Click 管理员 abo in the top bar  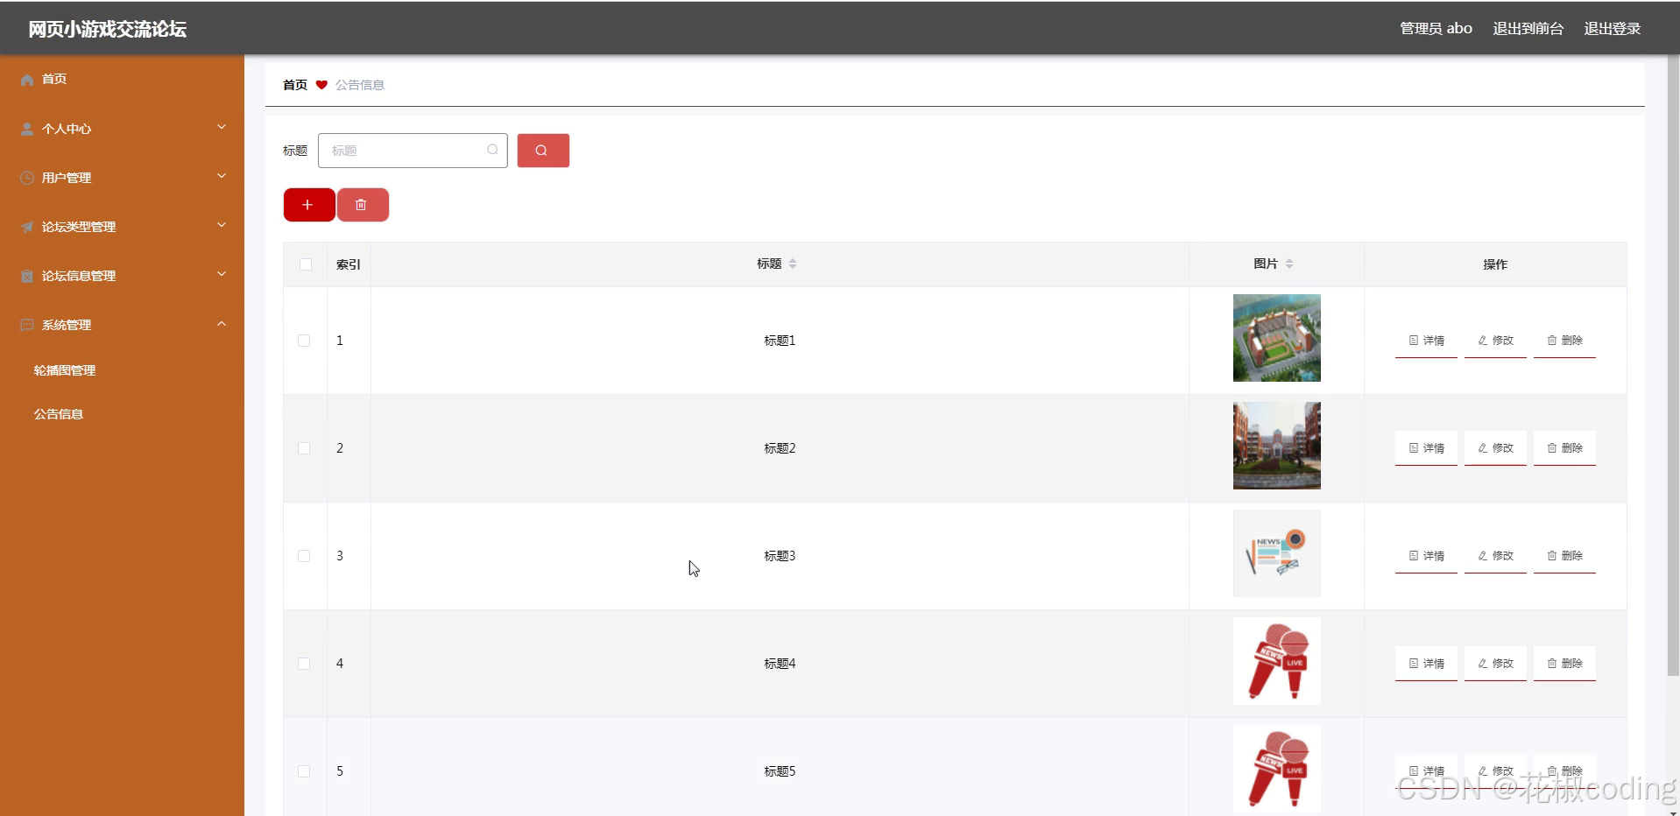coord(1436,29)
